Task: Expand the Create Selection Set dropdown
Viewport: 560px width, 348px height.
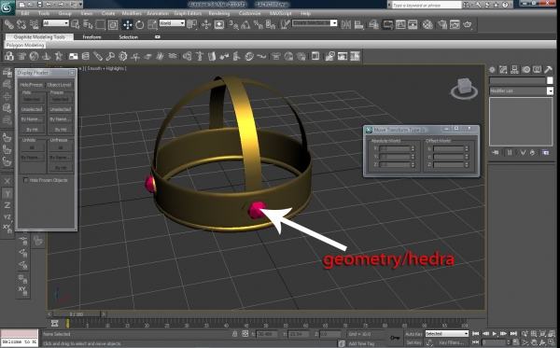Action: (x=334, y=23)
